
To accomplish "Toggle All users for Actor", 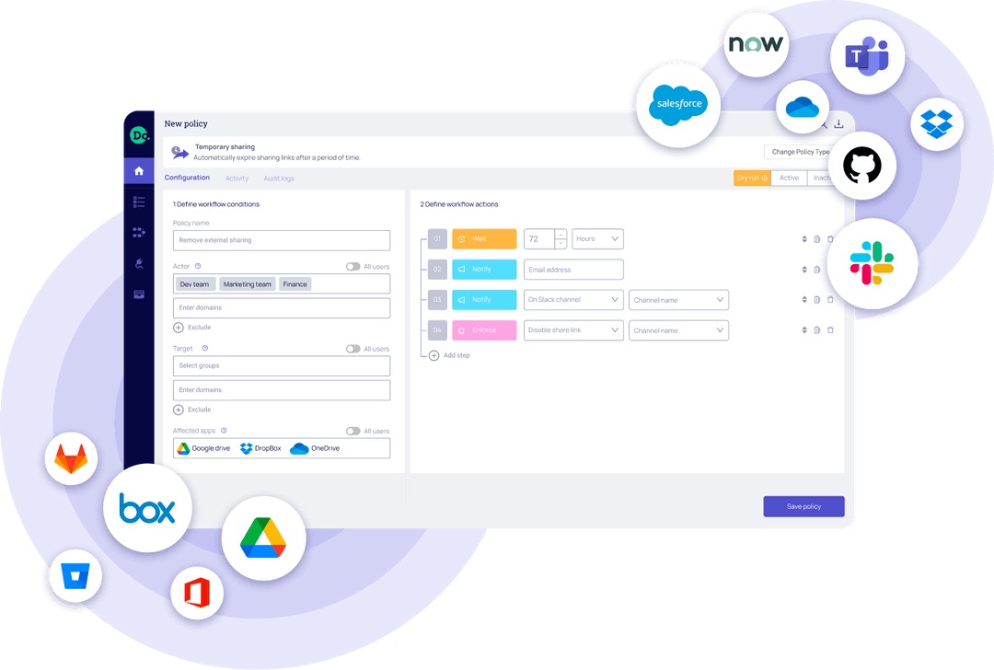I will click(x=353, y=267).
